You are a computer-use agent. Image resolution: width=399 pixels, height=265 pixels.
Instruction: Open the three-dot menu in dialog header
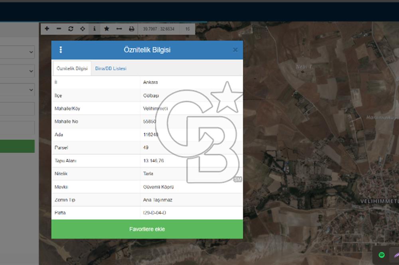pos(61,50)
